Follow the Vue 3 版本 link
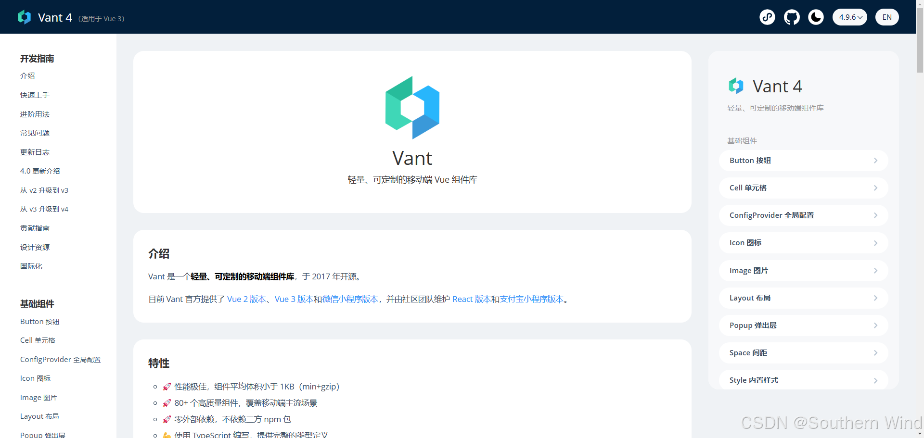Screen dimensions: 924x438 294,300
